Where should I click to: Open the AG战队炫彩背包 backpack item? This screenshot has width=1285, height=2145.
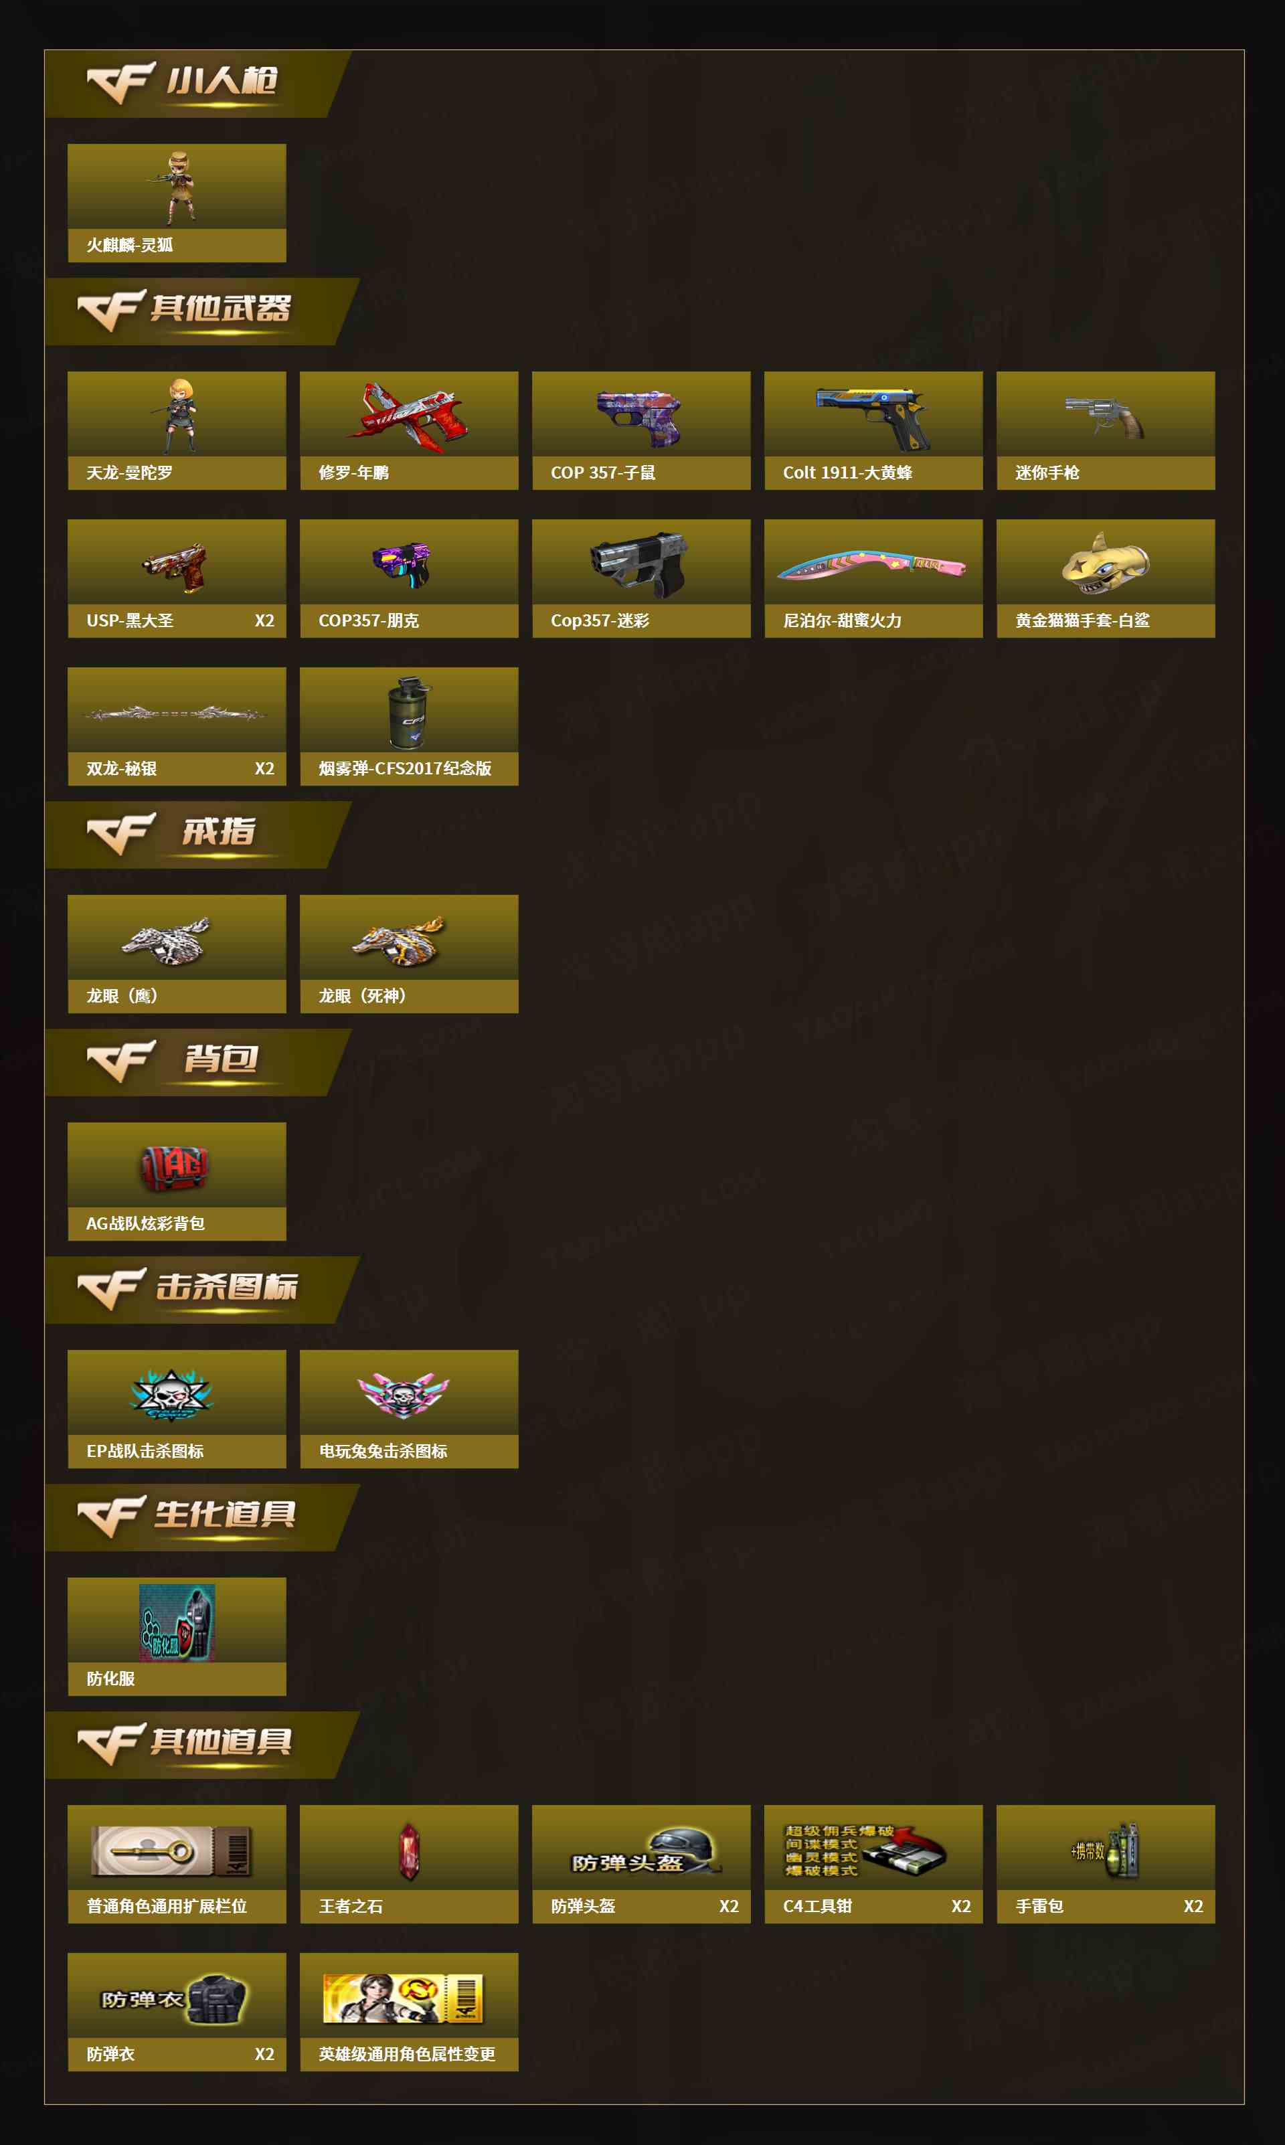coord(177,1181)
